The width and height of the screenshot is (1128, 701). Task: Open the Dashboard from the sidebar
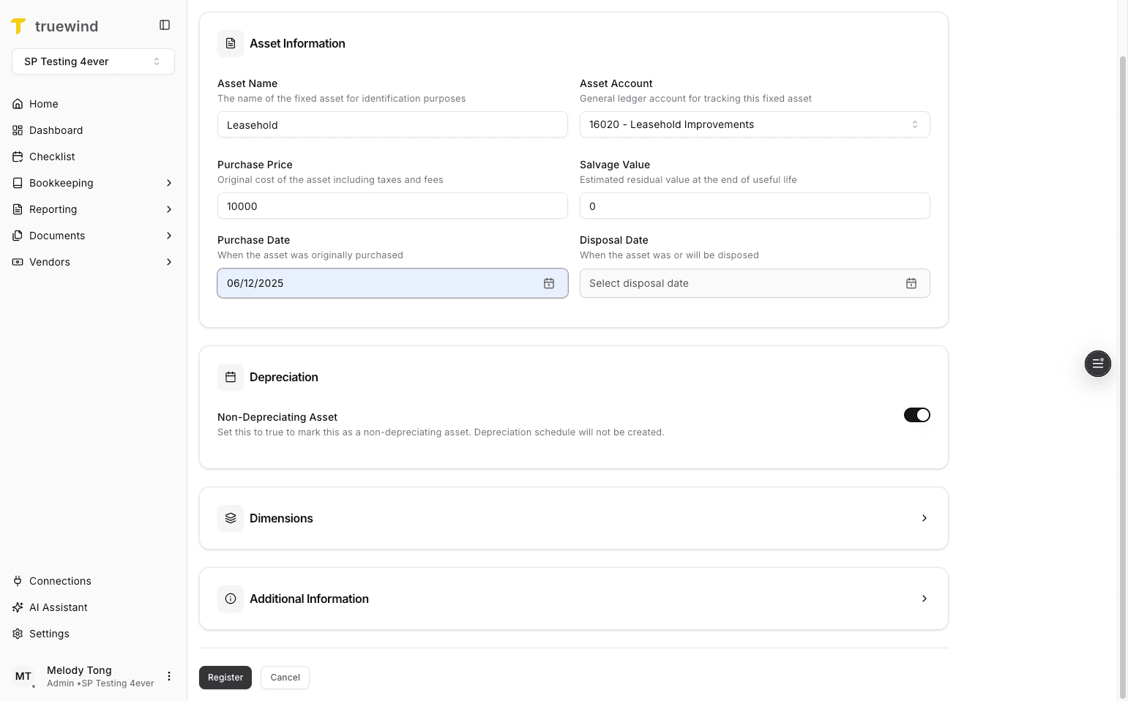click(56, 130)
